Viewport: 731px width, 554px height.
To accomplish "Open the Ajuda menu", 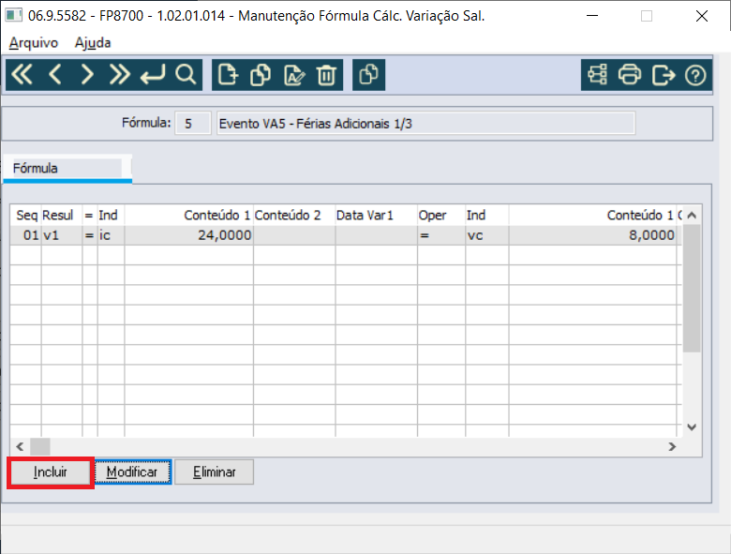I will 93,43.
